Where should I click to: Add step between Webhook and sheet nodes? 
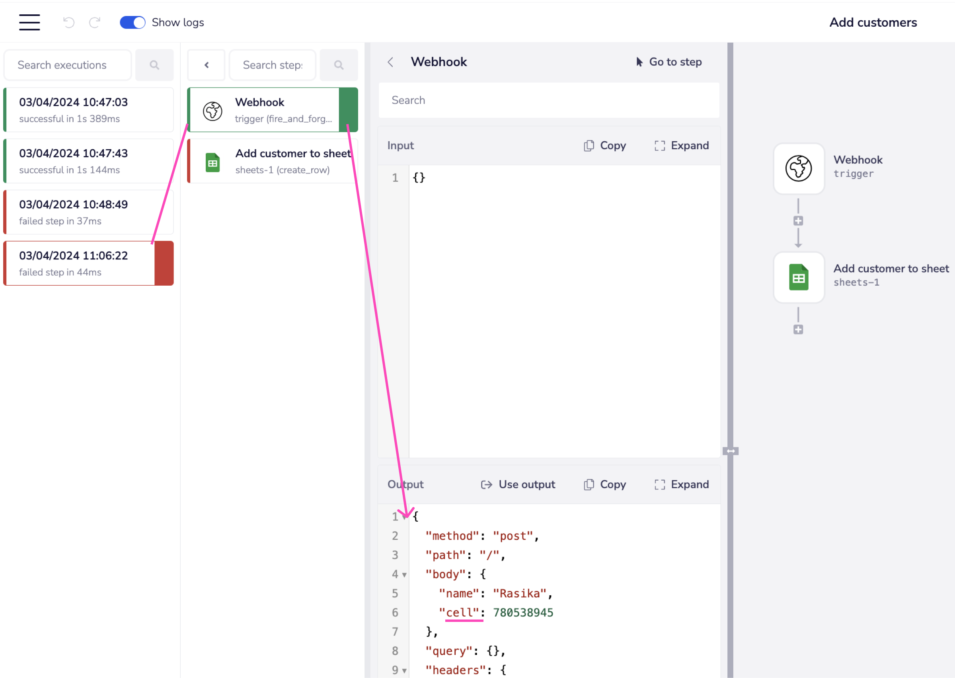[798, 221]
